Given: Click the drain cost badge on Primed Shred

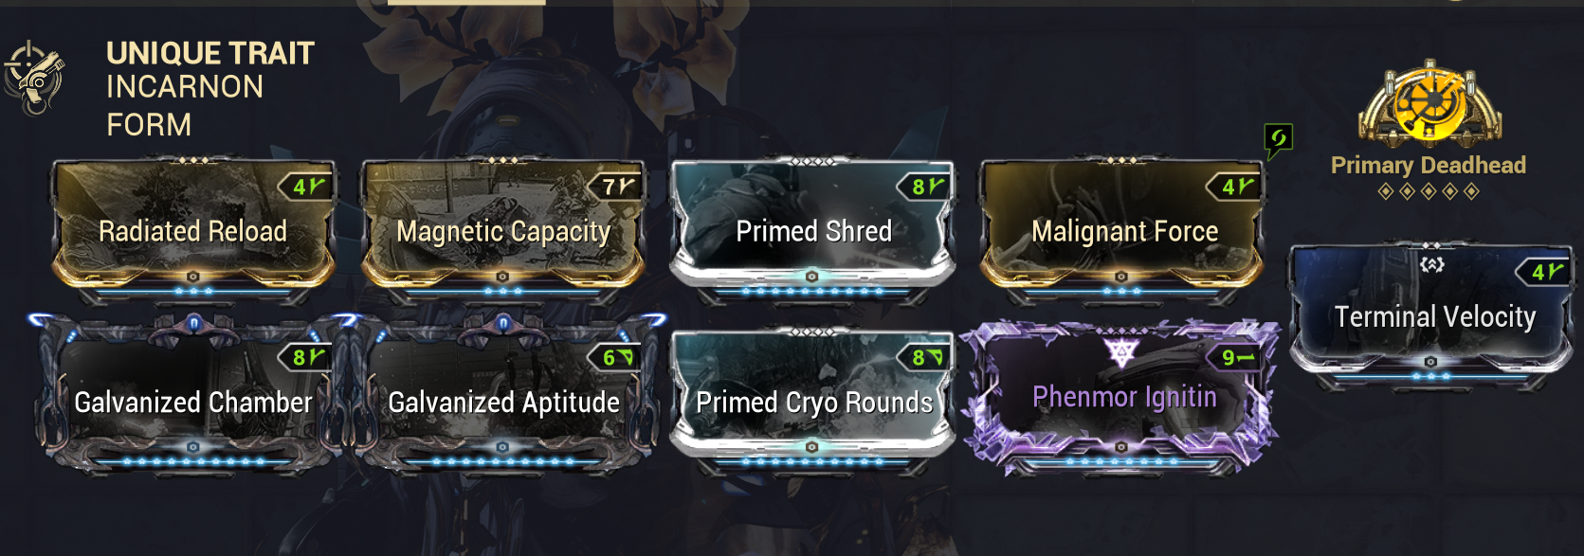Looking at the screenshot, I should click(922, 187).
